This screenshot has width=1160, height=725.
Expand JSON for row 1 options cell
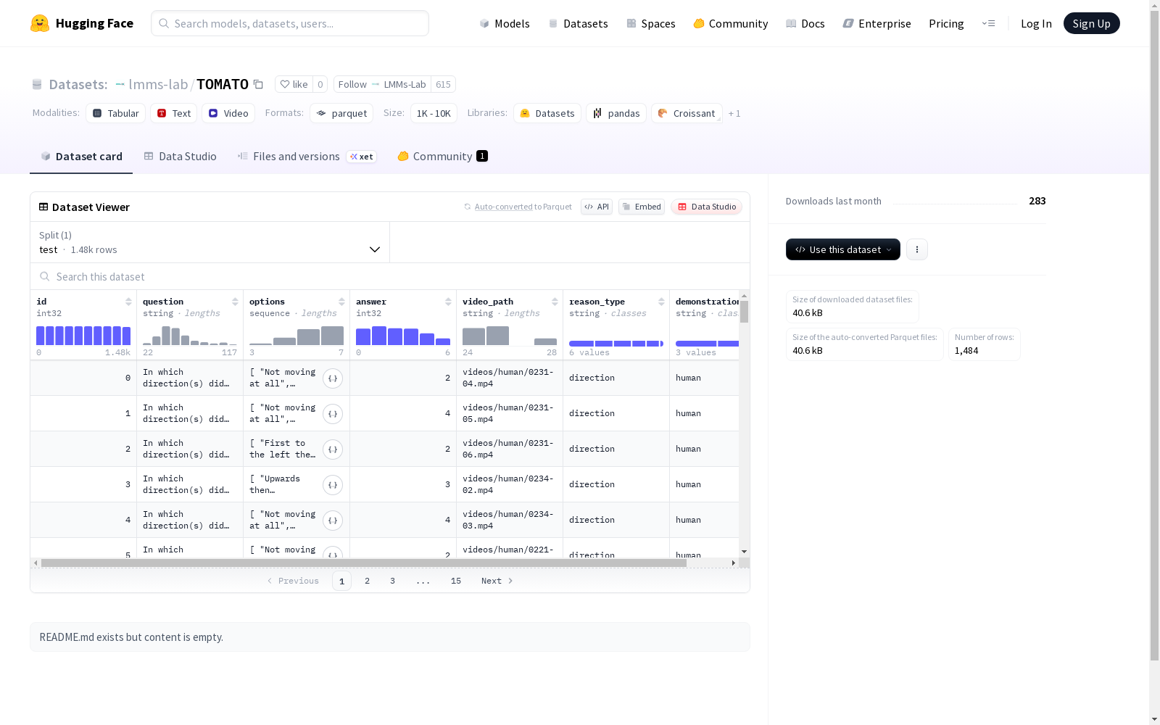pyautogui.click(x=333, y=414)
